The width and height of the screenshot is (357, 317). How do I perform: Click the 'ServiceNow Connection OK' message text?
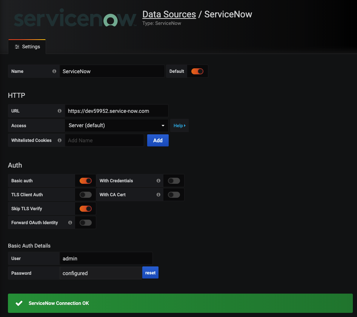point(59,303)
